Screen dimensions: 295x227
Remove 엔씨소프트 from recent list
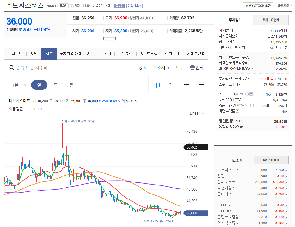click(287, 182)
